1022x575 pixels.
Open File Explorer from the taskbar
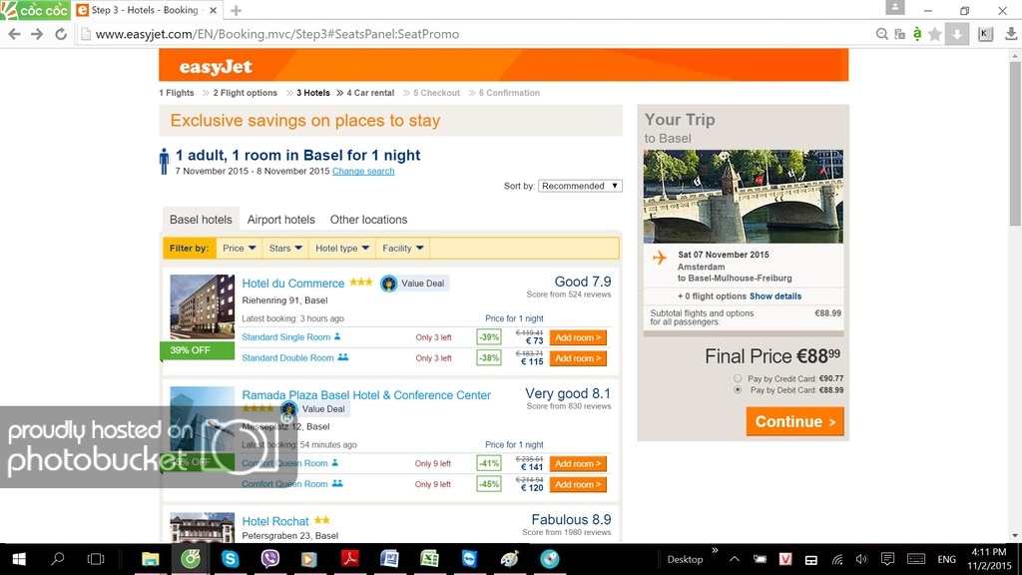click(x=151, y=559)
